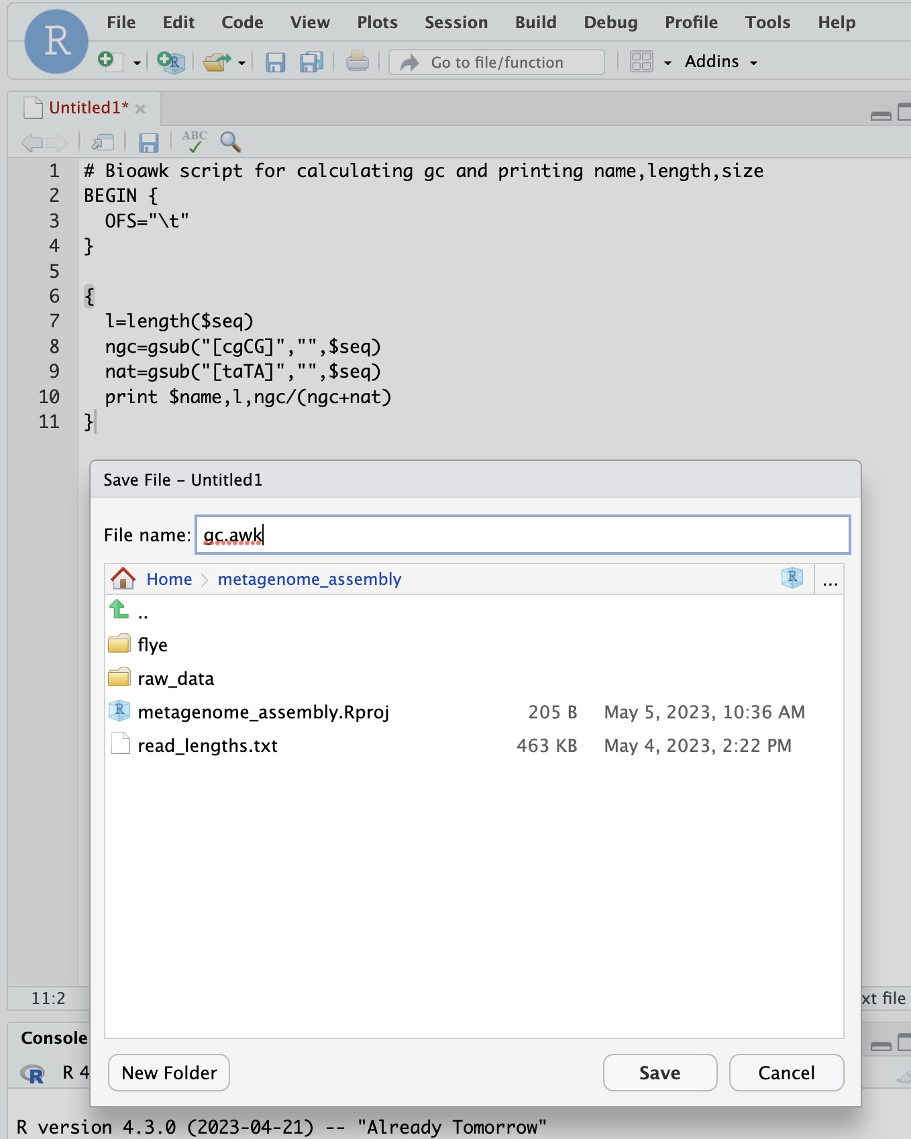Open the raw_data folder

[175, 678]
